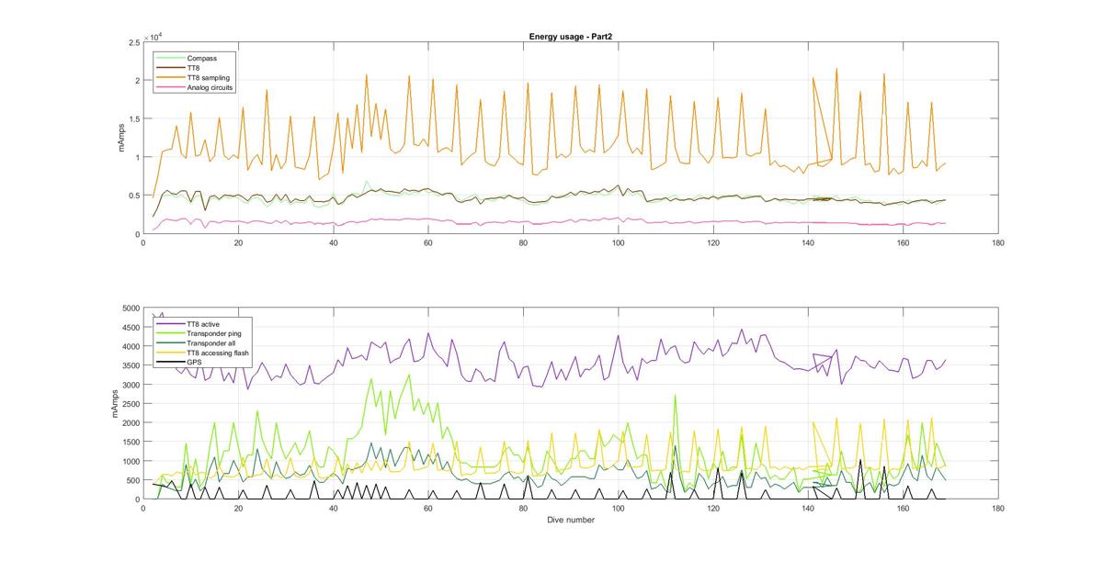The height and width of the screenshot is (561, 1103).
Task: Click the '60' x-axis tick under the upper plot
Action: (428, 242)
